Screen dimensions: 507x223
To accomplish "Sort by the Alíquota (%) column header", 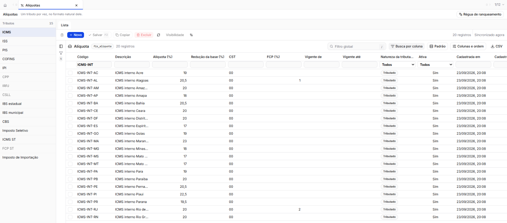I will coord(163,57).
